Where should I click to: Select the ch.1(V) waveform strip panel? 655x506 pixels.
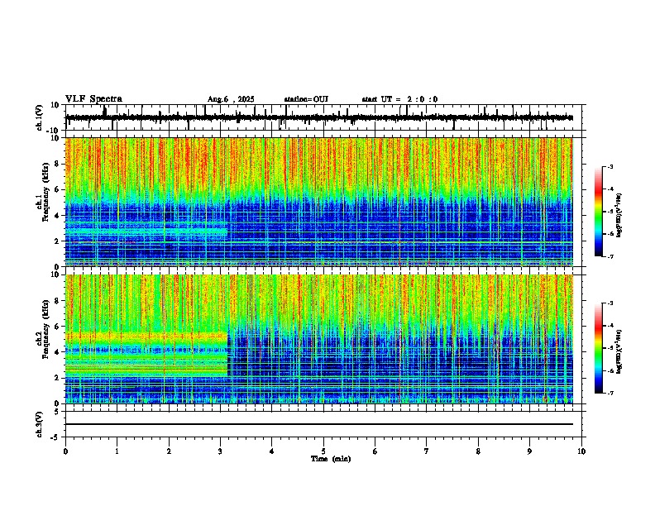pos(323,117)
